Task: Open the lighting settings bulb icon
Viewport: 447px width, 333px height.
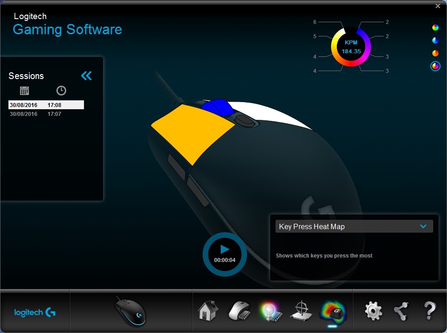Action: coord(270,311)
